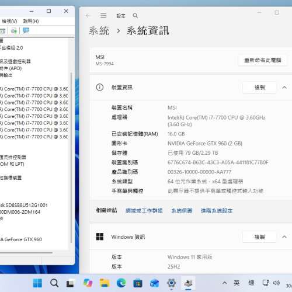Launch Copilot from the taskbar

click(x=88, y=283)
